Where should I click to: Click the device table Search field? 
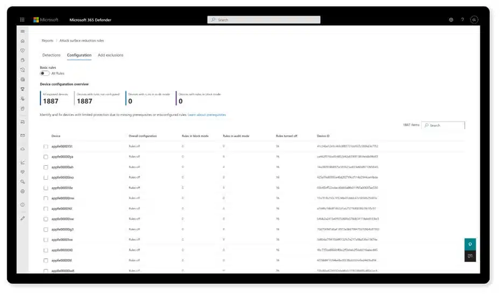443,125
